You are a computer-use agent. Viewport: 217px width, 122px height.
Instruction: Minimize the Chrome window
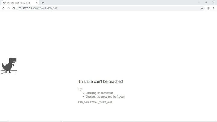199,2
